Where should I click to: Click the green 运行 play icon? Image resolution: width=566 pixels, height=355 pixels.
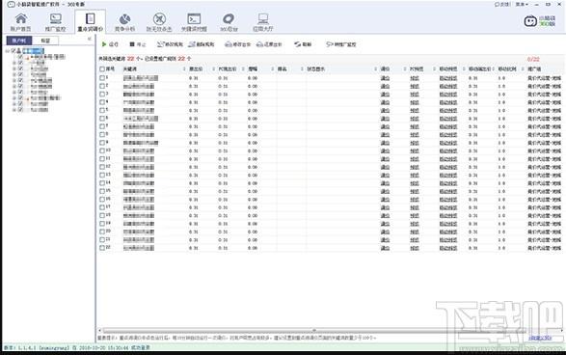pyautogui.click(x=104, y=44)
